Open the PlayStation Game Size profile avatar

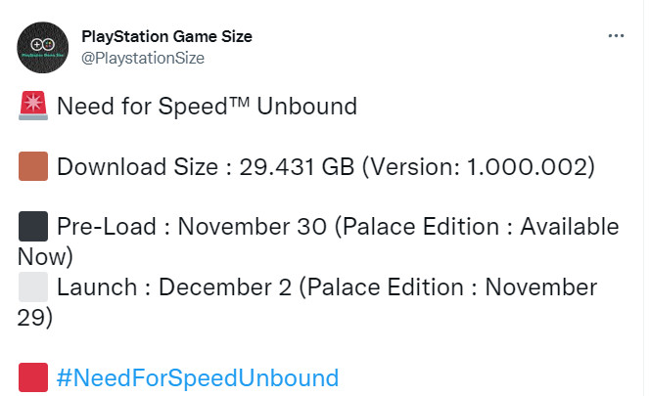43,46
